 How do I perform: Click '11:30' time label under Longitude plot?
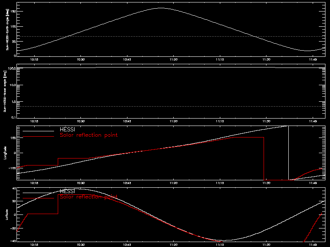(266, 183)
